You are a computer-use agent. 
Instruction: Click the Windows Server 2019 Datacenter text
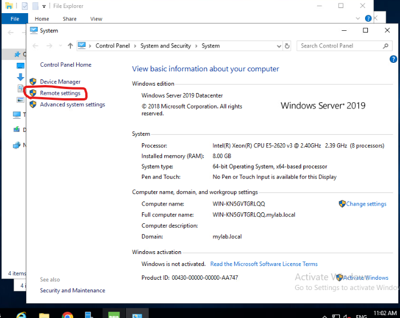[x=182, y=95]
